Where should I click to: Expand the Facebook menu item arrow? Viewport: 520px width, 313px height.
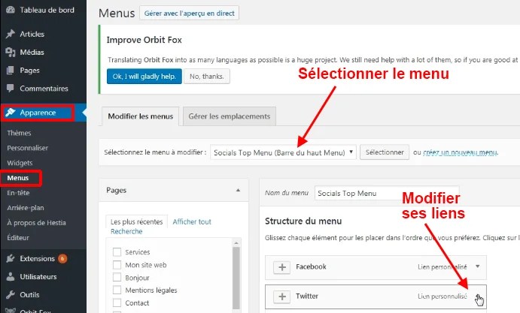[477, 266]
